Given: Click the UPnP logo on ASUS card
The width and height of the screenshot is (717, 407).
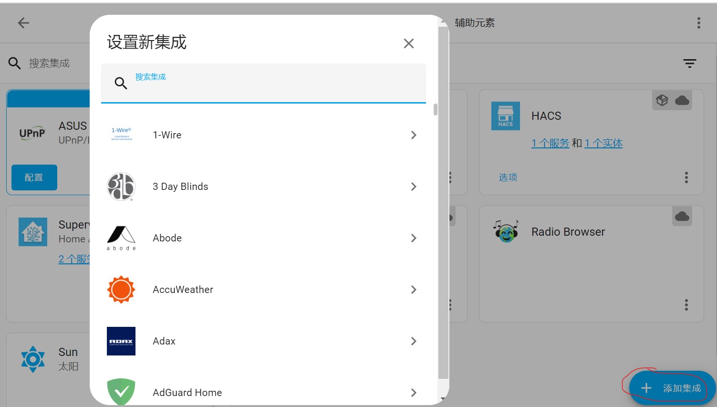Looking at the screenshot, I should (32, 133).
